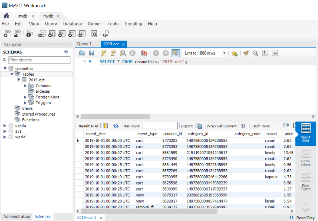Beautify the SQL with broom icon
Screen dimensions: 318x221
(x=246, y=53)
